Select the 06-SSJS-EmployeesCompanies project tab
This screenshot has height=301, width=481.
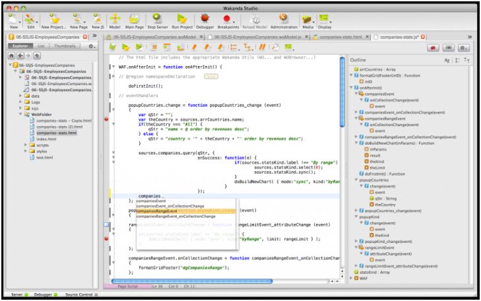click(x=48, y=37)
